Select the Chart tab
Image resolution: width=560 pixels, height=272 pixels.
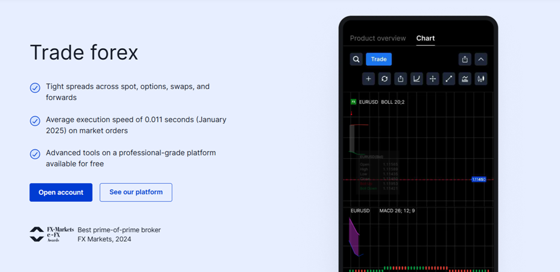click(426, 38)
